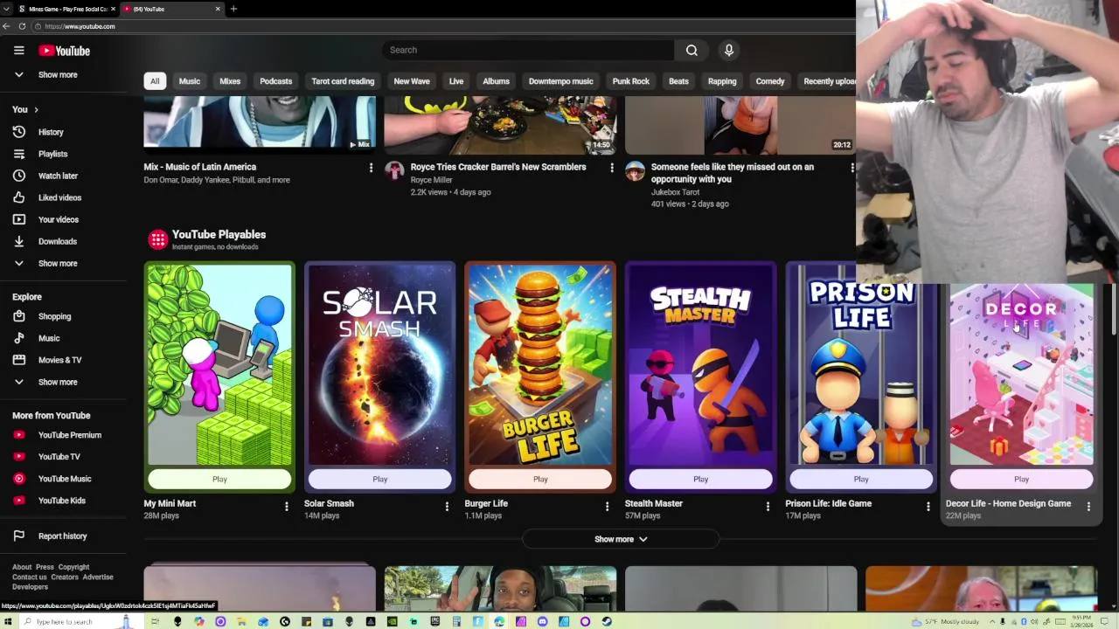This screenshot has width=1119, height=629.
Task: Open Solar Smash game thumbnail
Action: [x=380, y=364]
